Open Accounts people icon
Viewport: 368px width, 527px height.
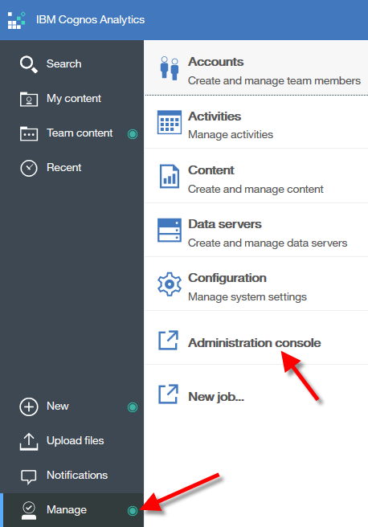pos(170,68)
